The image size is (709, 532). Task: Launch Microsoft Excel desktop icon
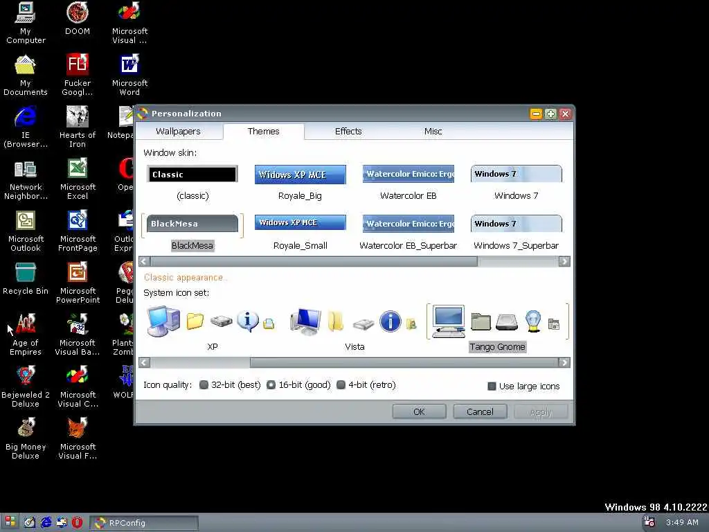pos(78,179)
